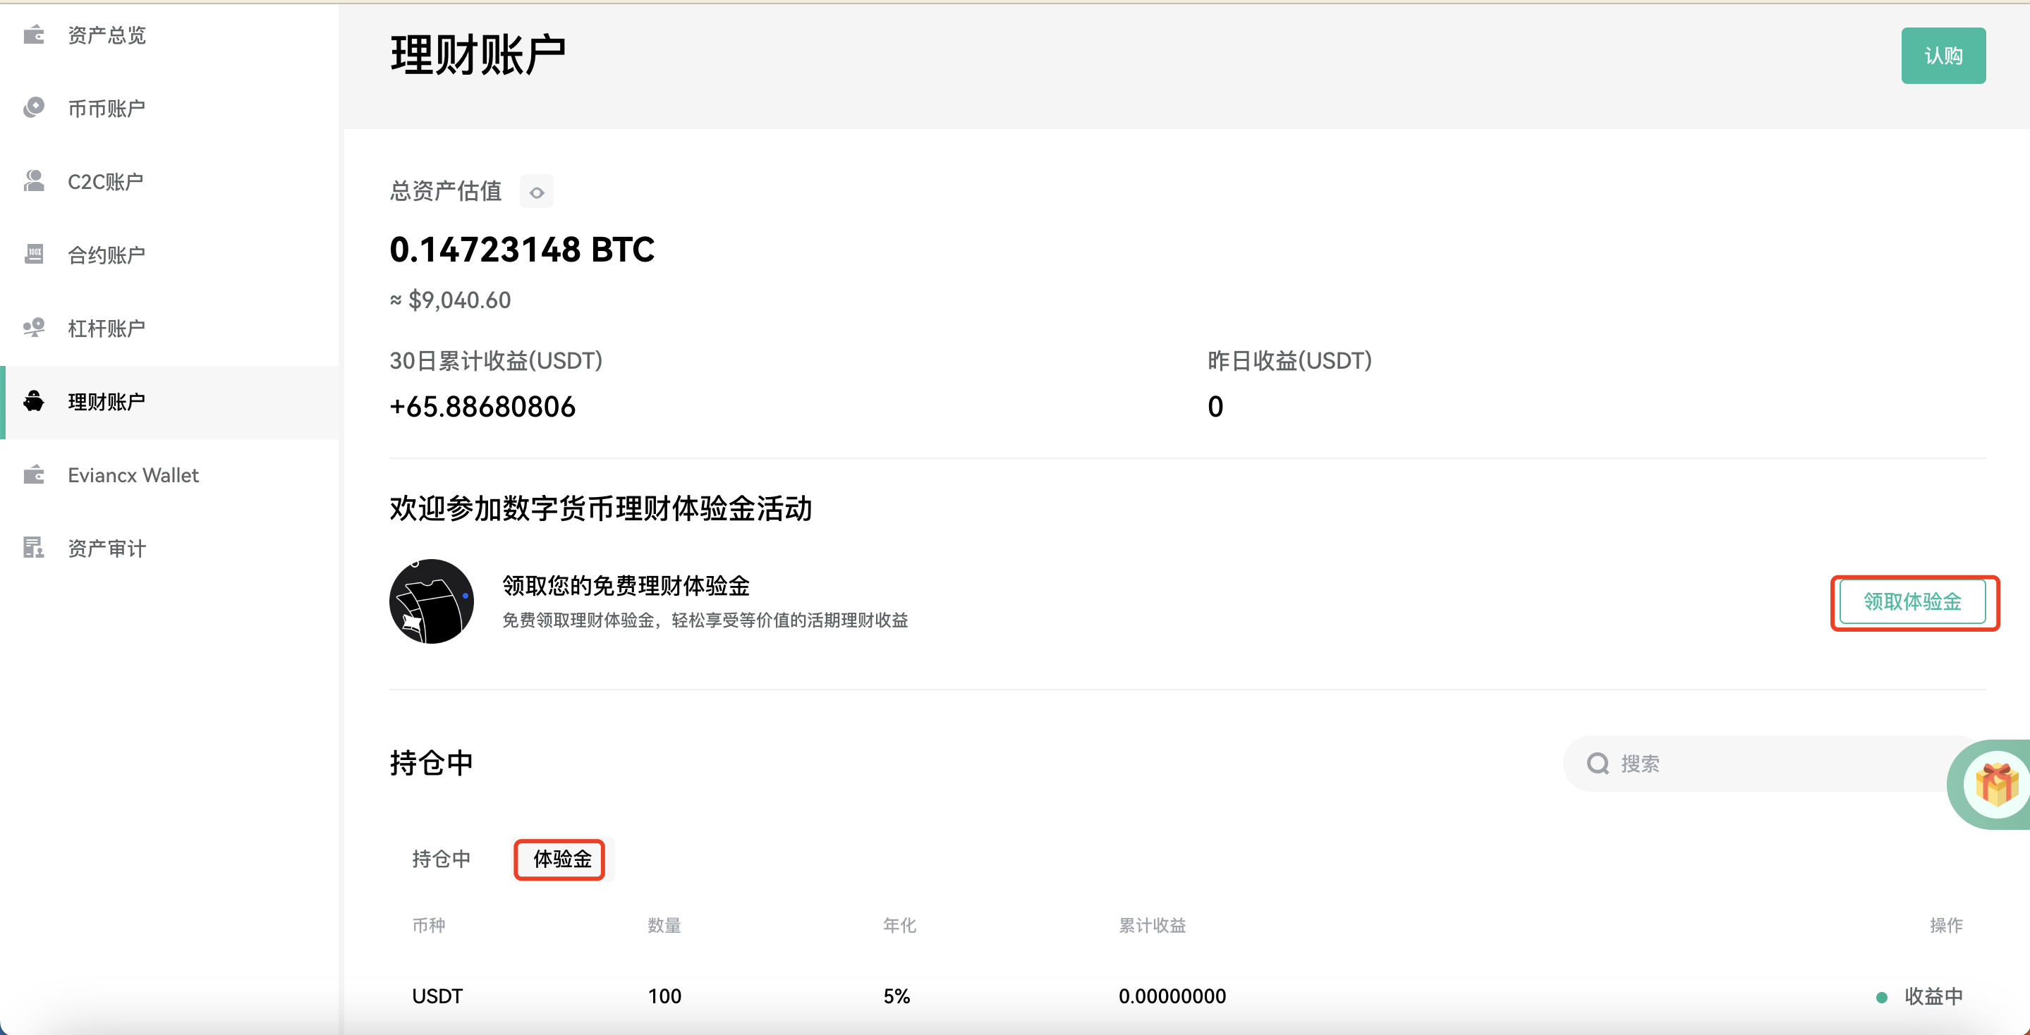Switch to the 体验金 tab
The image size is (2030, 1035).
563,859
